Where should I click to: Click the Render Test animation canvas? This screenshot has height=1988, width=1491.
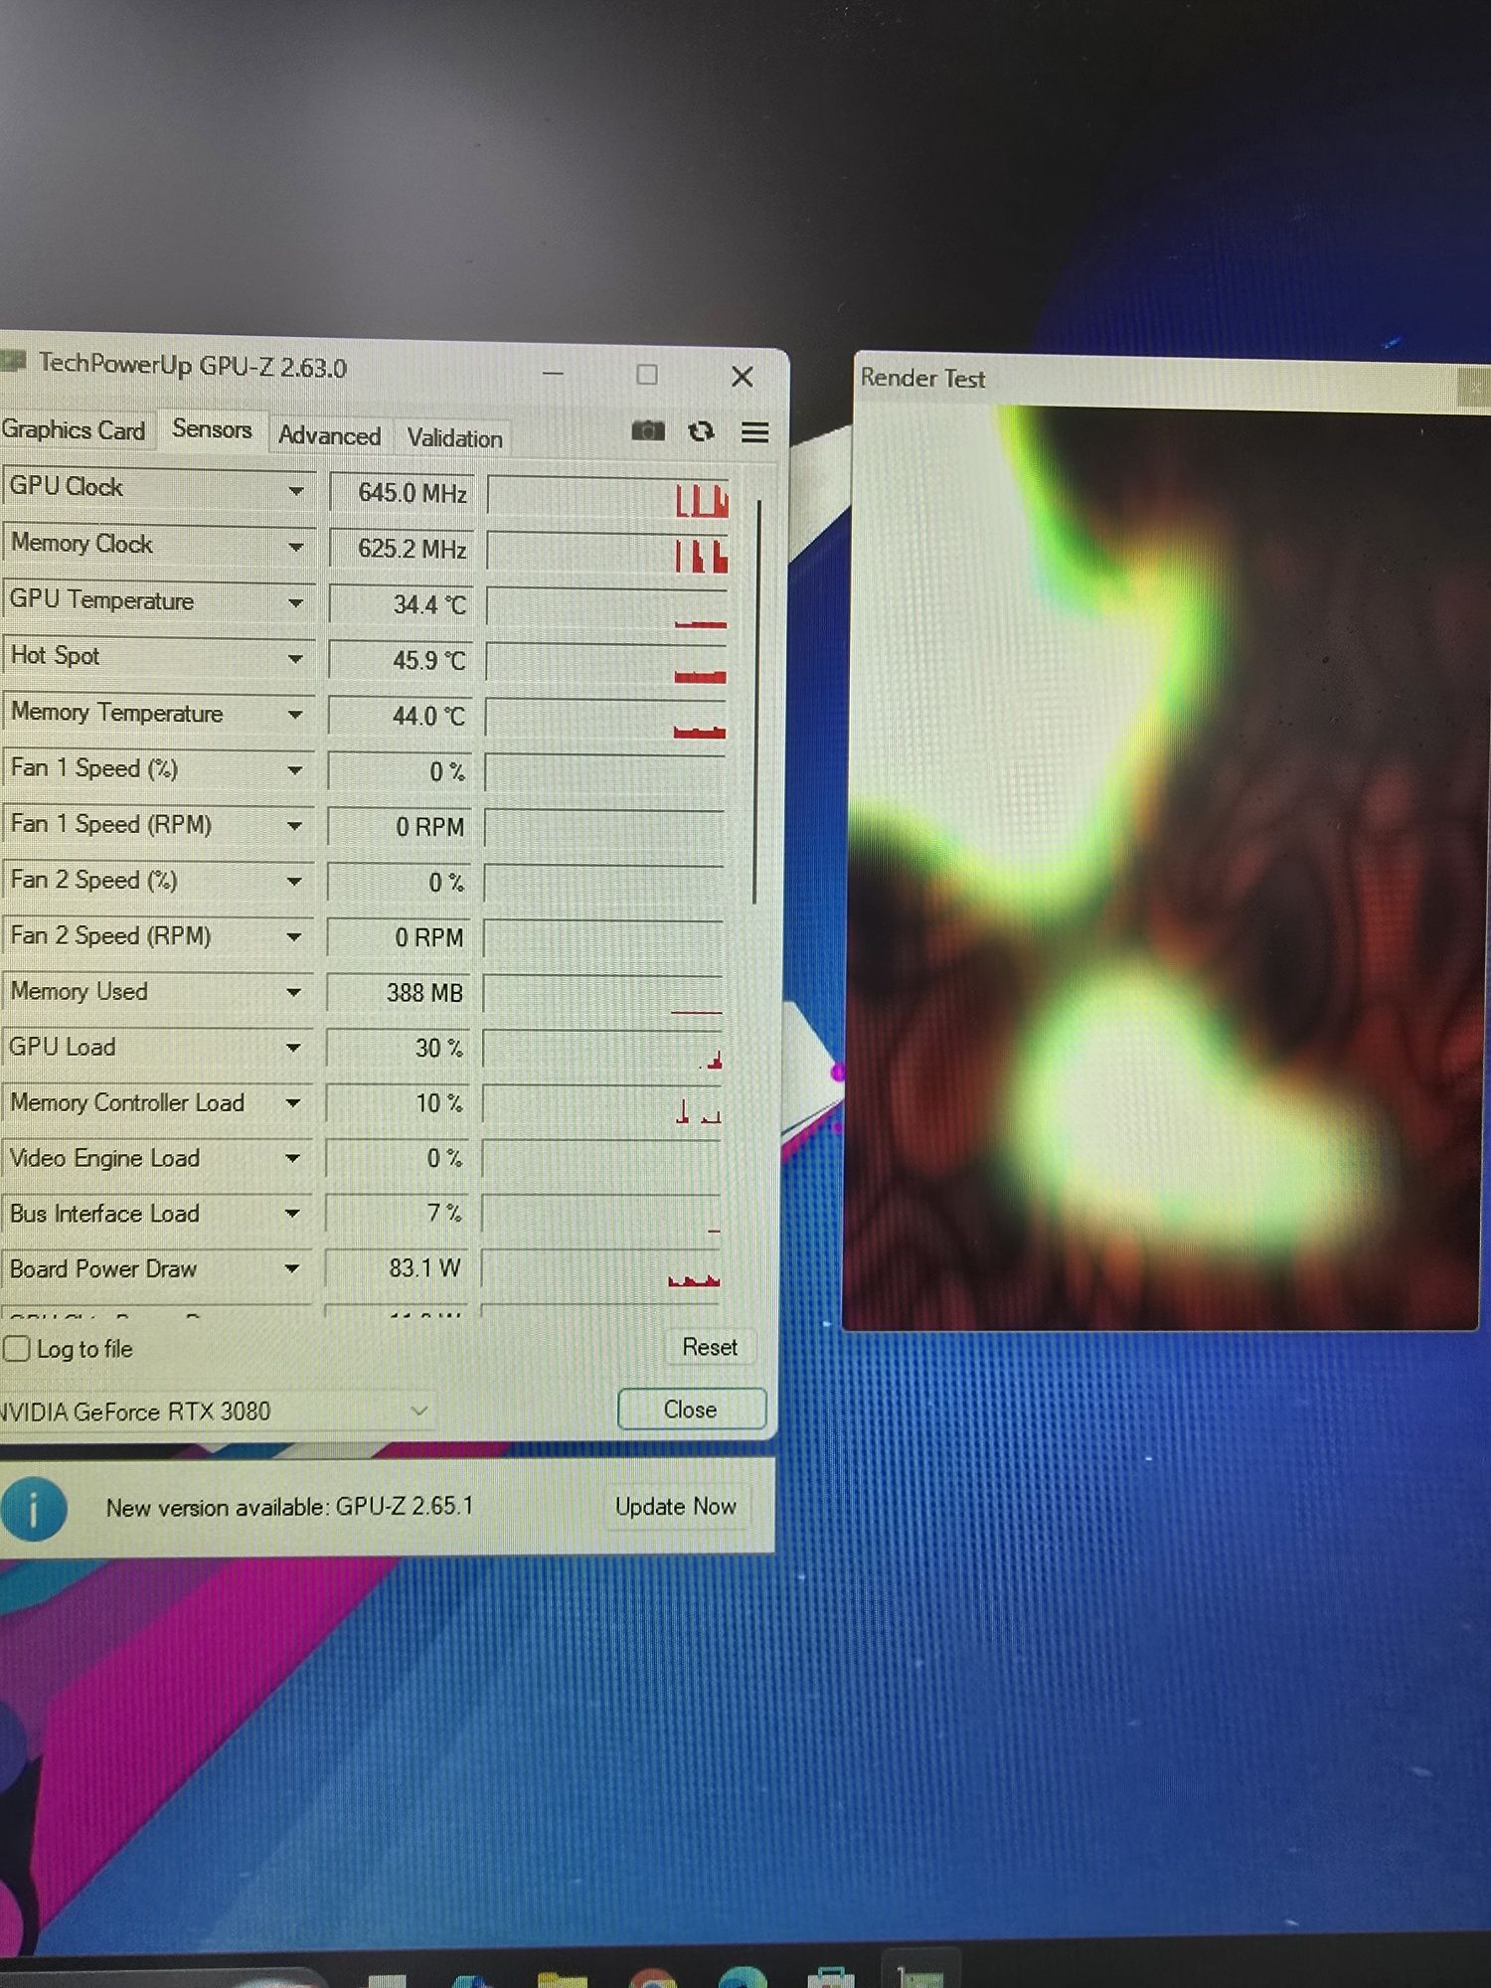(x=1165, y=868)
